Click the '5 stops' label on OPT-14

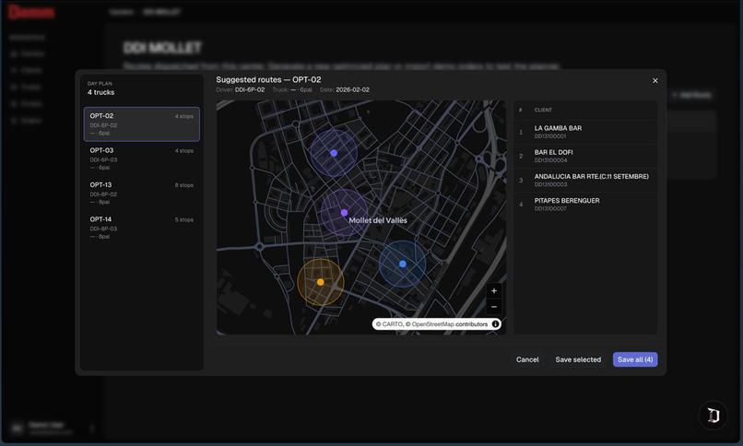(184, 220)
